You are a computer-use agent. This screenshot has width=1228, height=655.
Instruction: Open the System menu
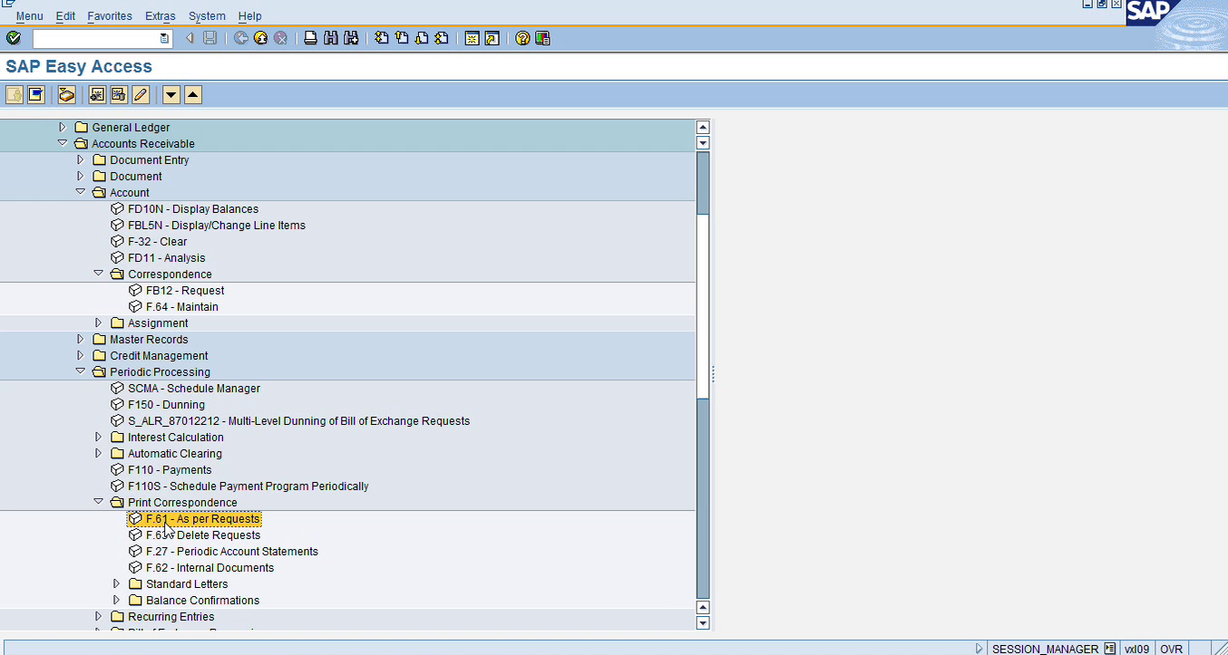pyautogui.click(x=207, y=16)
